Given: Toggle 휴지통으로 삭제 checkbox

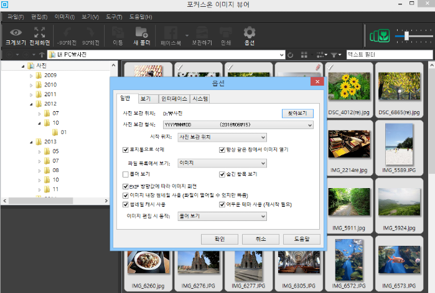Looking at the screenshot, I should [125, 150].
